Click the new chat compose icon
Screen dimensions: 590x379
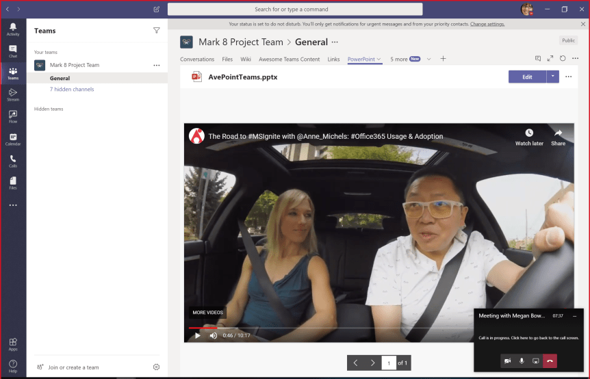point(157,10)
